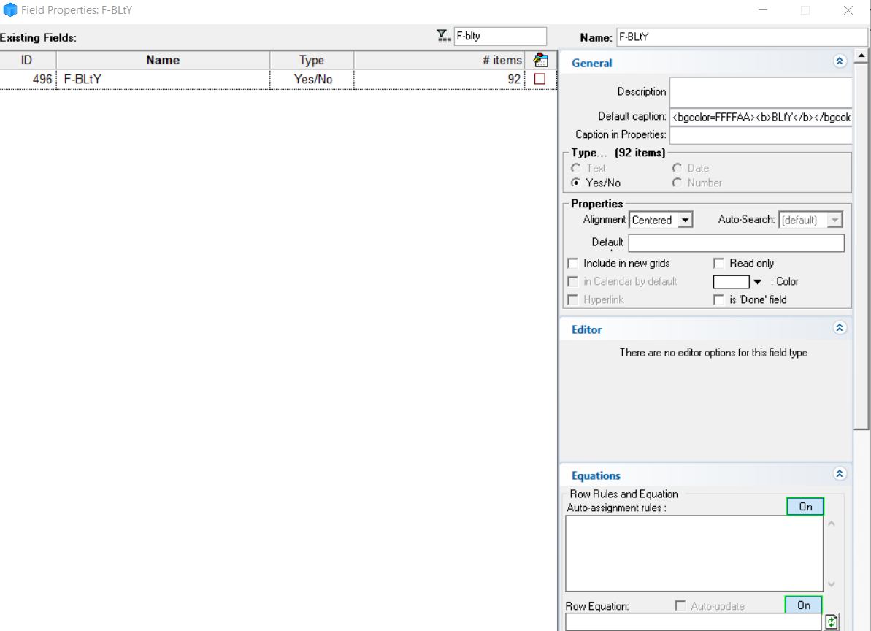Click the Field Properties app icon in title bar
The height and width of the screenshot is (631, 871).
point(10,10)
